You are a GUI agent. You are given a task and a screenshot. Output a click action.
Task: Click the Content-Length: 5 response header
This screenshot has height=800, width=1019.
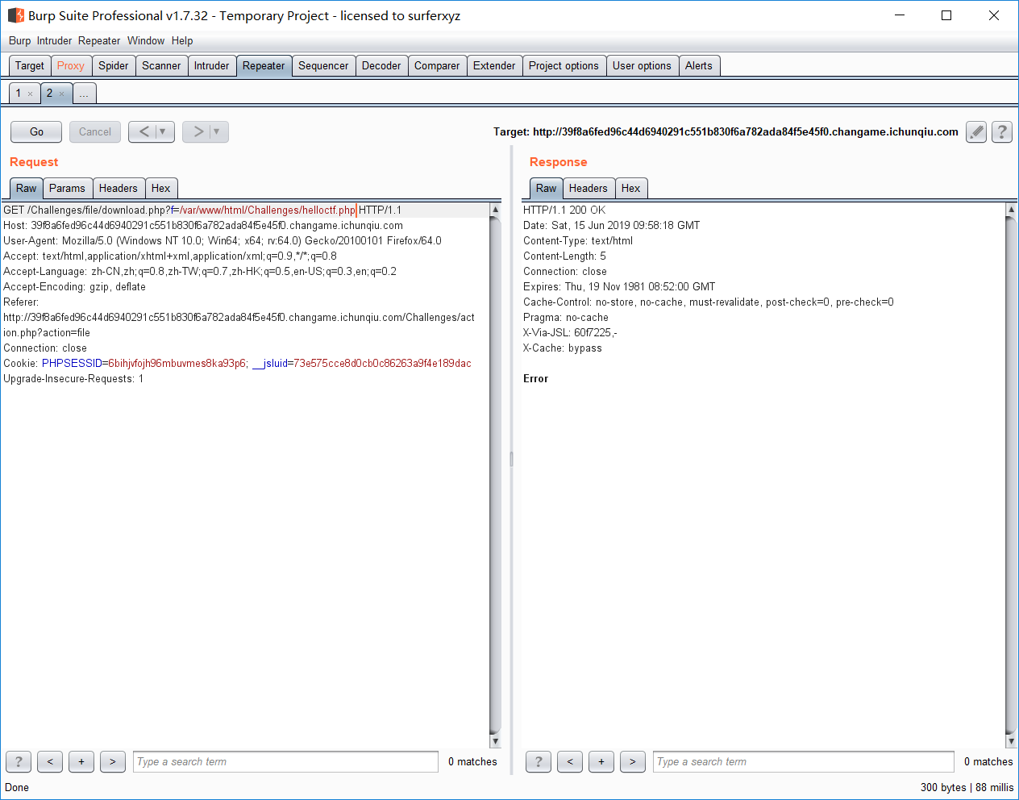click(564, 256)
